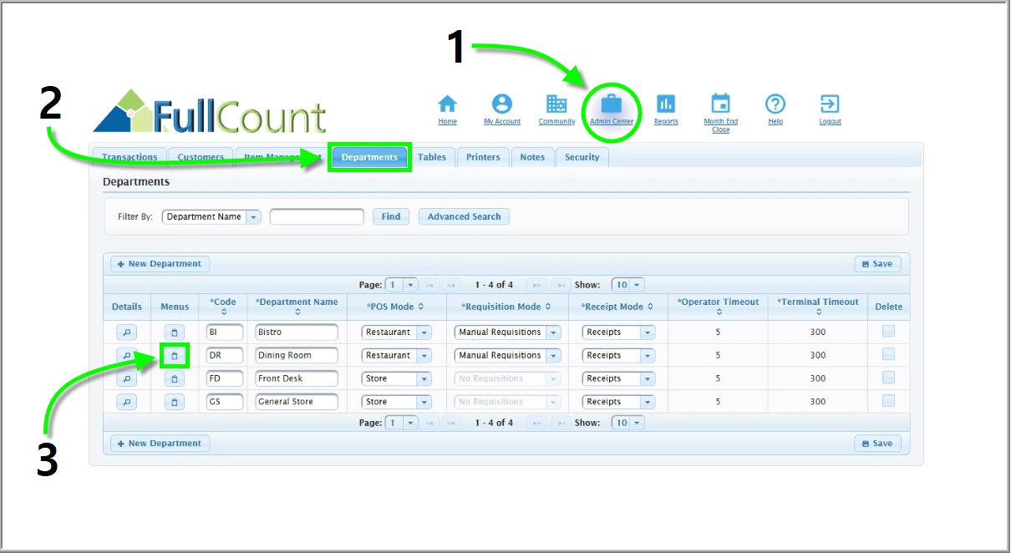The width and height of the screenshot is (1011, 553).
Task: Click the FD code field
Action: 225,378
